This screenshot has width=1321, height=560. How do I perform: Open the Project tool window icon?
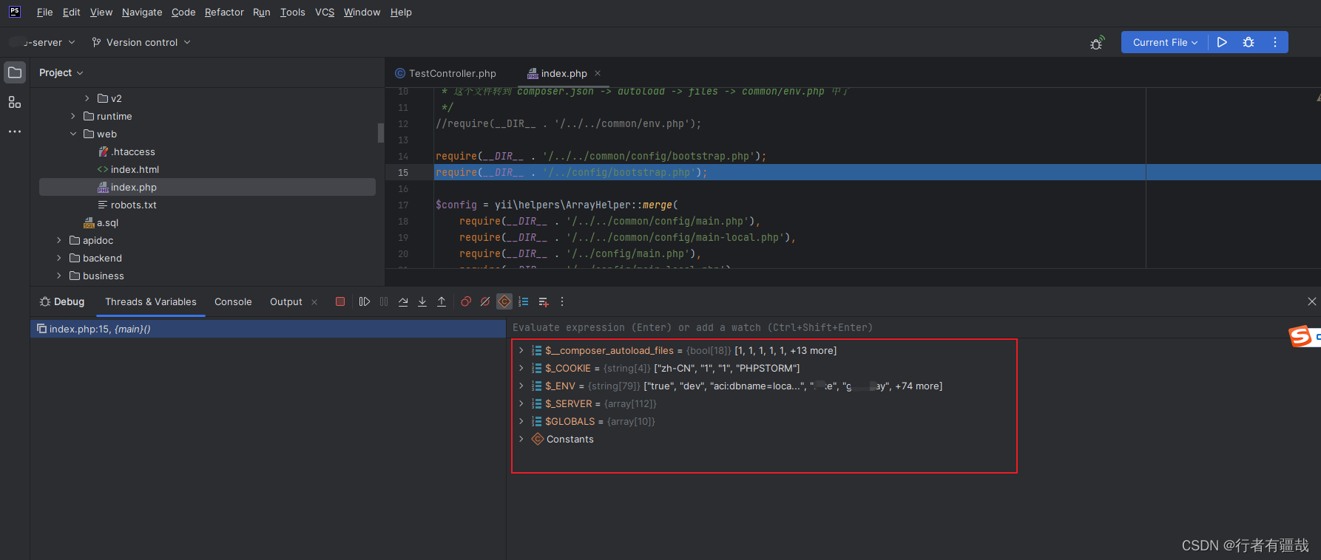[x=15, y=72]
